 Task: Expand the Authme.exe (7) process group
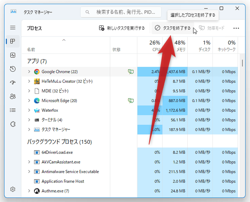tap(29, 191)
